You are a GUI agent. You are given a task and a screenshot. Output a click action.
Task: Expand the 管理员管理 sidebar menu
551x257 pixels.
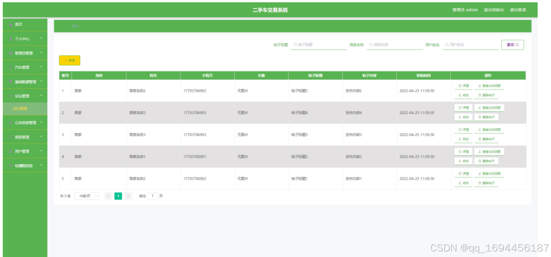point(24,53)
